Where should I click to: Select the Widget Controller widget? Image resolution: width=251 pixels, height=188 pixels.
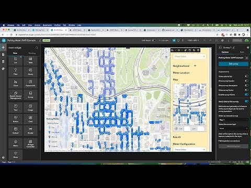30,143
